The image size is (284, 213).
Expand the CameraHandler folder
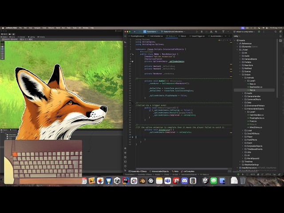click(x=243, y=96)
